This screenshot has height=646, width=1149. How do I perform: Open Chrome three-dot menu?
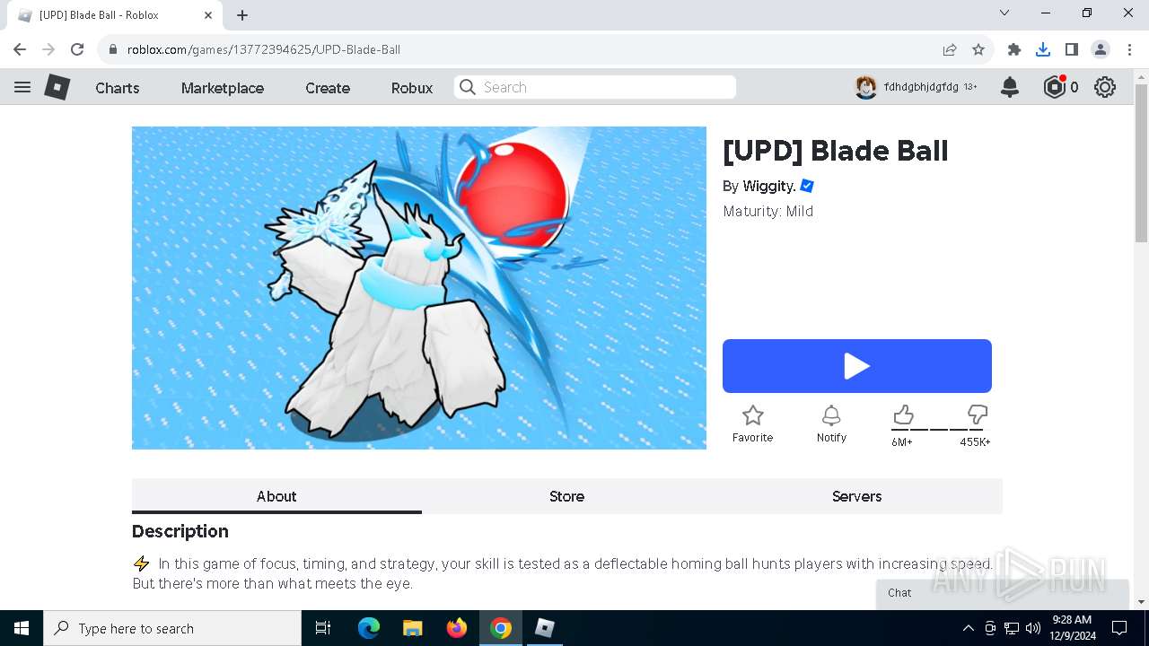tap(1129, 49)
